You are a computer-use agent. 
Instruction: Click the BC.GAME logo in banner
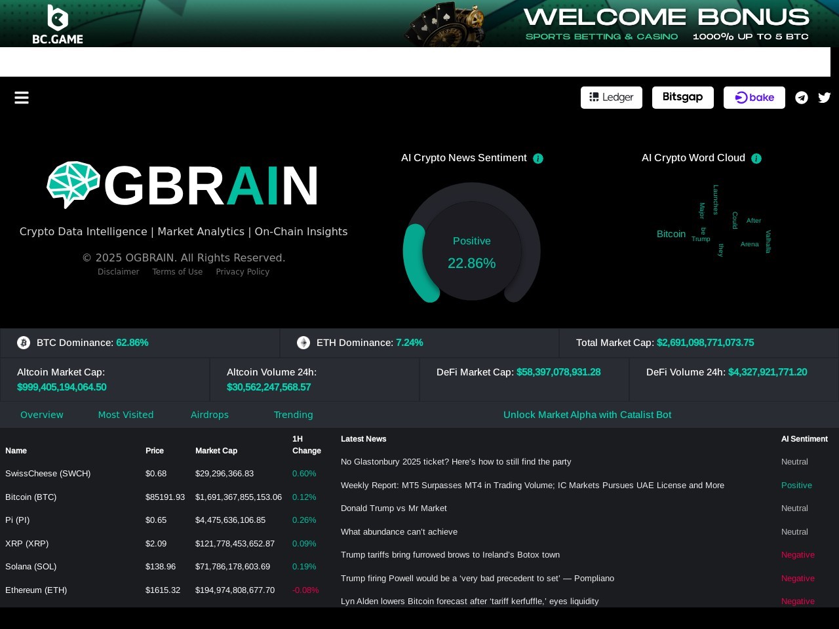click(x=58, y=24)
